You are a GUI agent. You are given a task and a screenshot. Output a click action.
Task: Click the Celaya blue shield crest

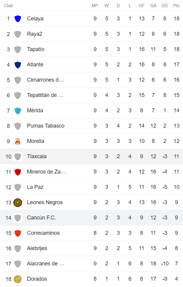coord(18,19)
